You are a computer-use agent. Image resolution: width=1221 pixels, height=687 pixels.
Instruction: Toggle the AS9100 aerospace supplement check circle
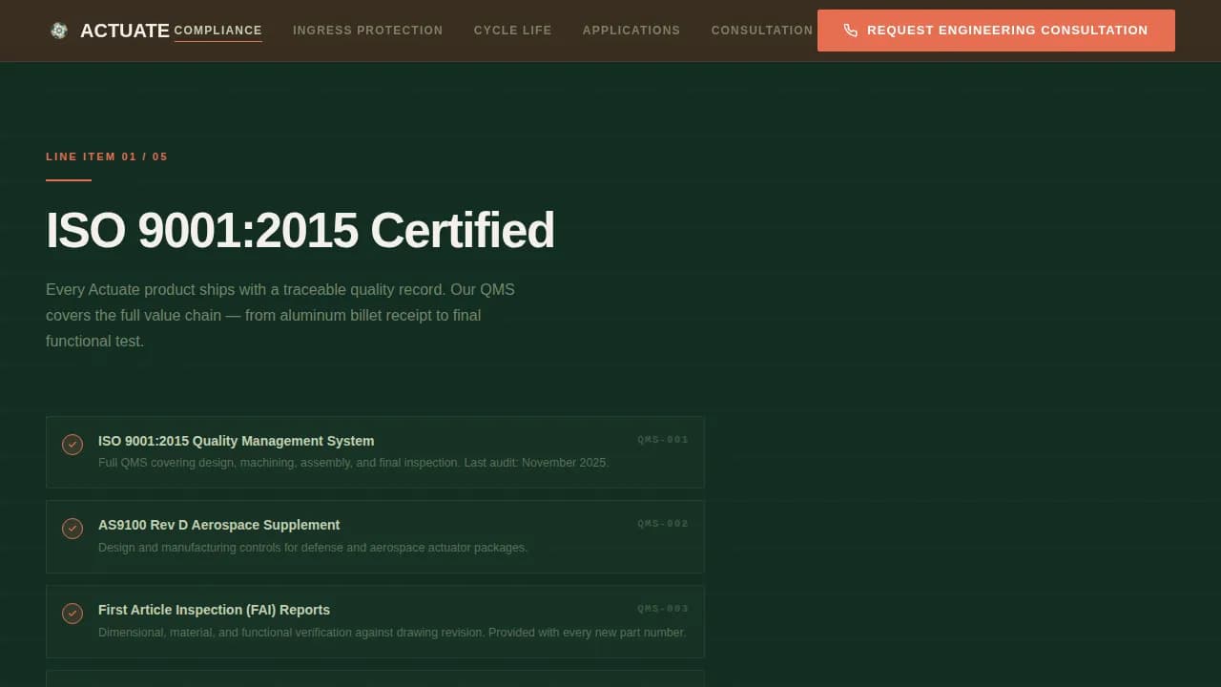point(72,528)
